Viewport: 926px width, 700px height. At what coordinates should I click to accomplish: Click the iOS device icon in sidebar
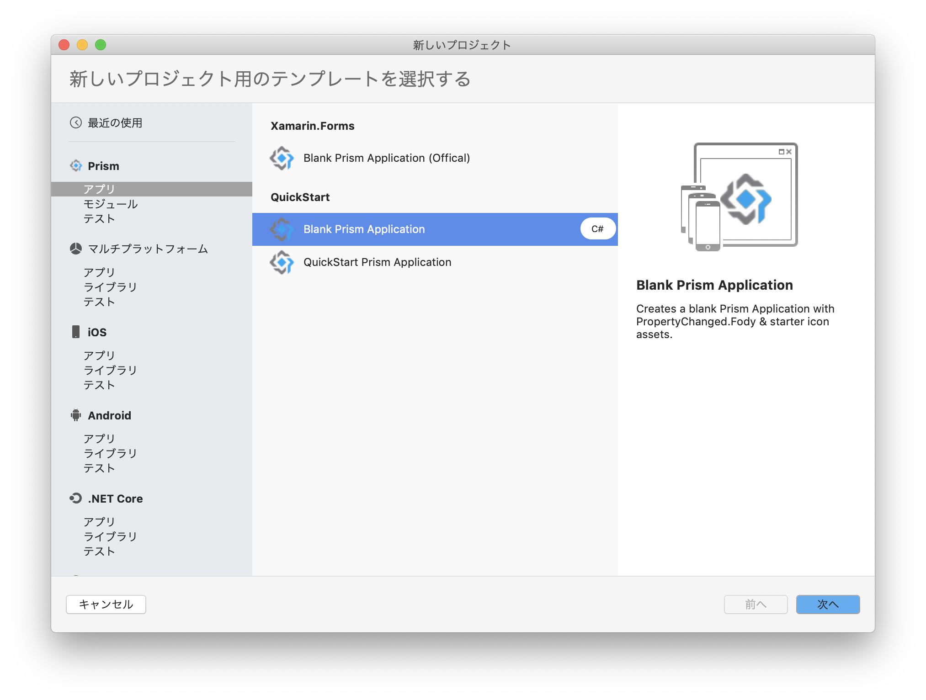coord(76,332)
